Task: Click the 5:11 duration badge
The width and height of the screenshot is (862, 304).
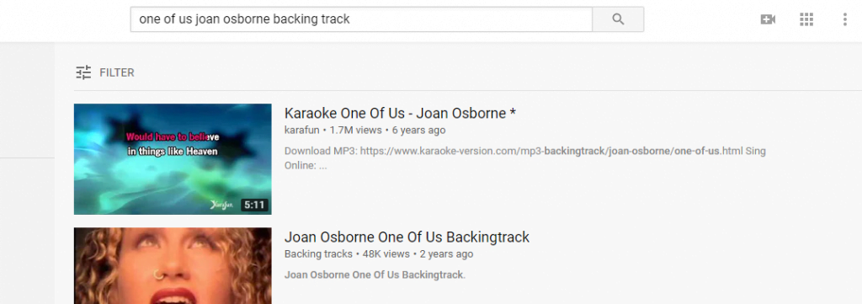Action: click(254, 205)
